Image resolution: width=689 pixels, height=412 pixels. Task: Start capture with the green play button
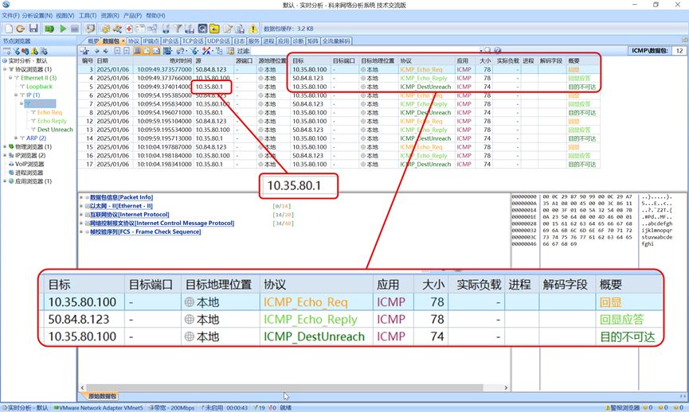(63, 29)
